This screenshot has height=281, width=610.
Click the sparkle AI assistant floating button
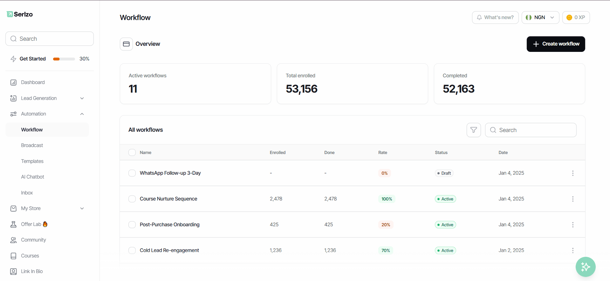pyautogui.click(x=586, y=267)
